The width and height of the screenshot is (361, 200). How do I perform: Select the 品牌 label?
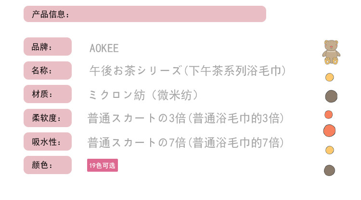(x=48, y=47)
